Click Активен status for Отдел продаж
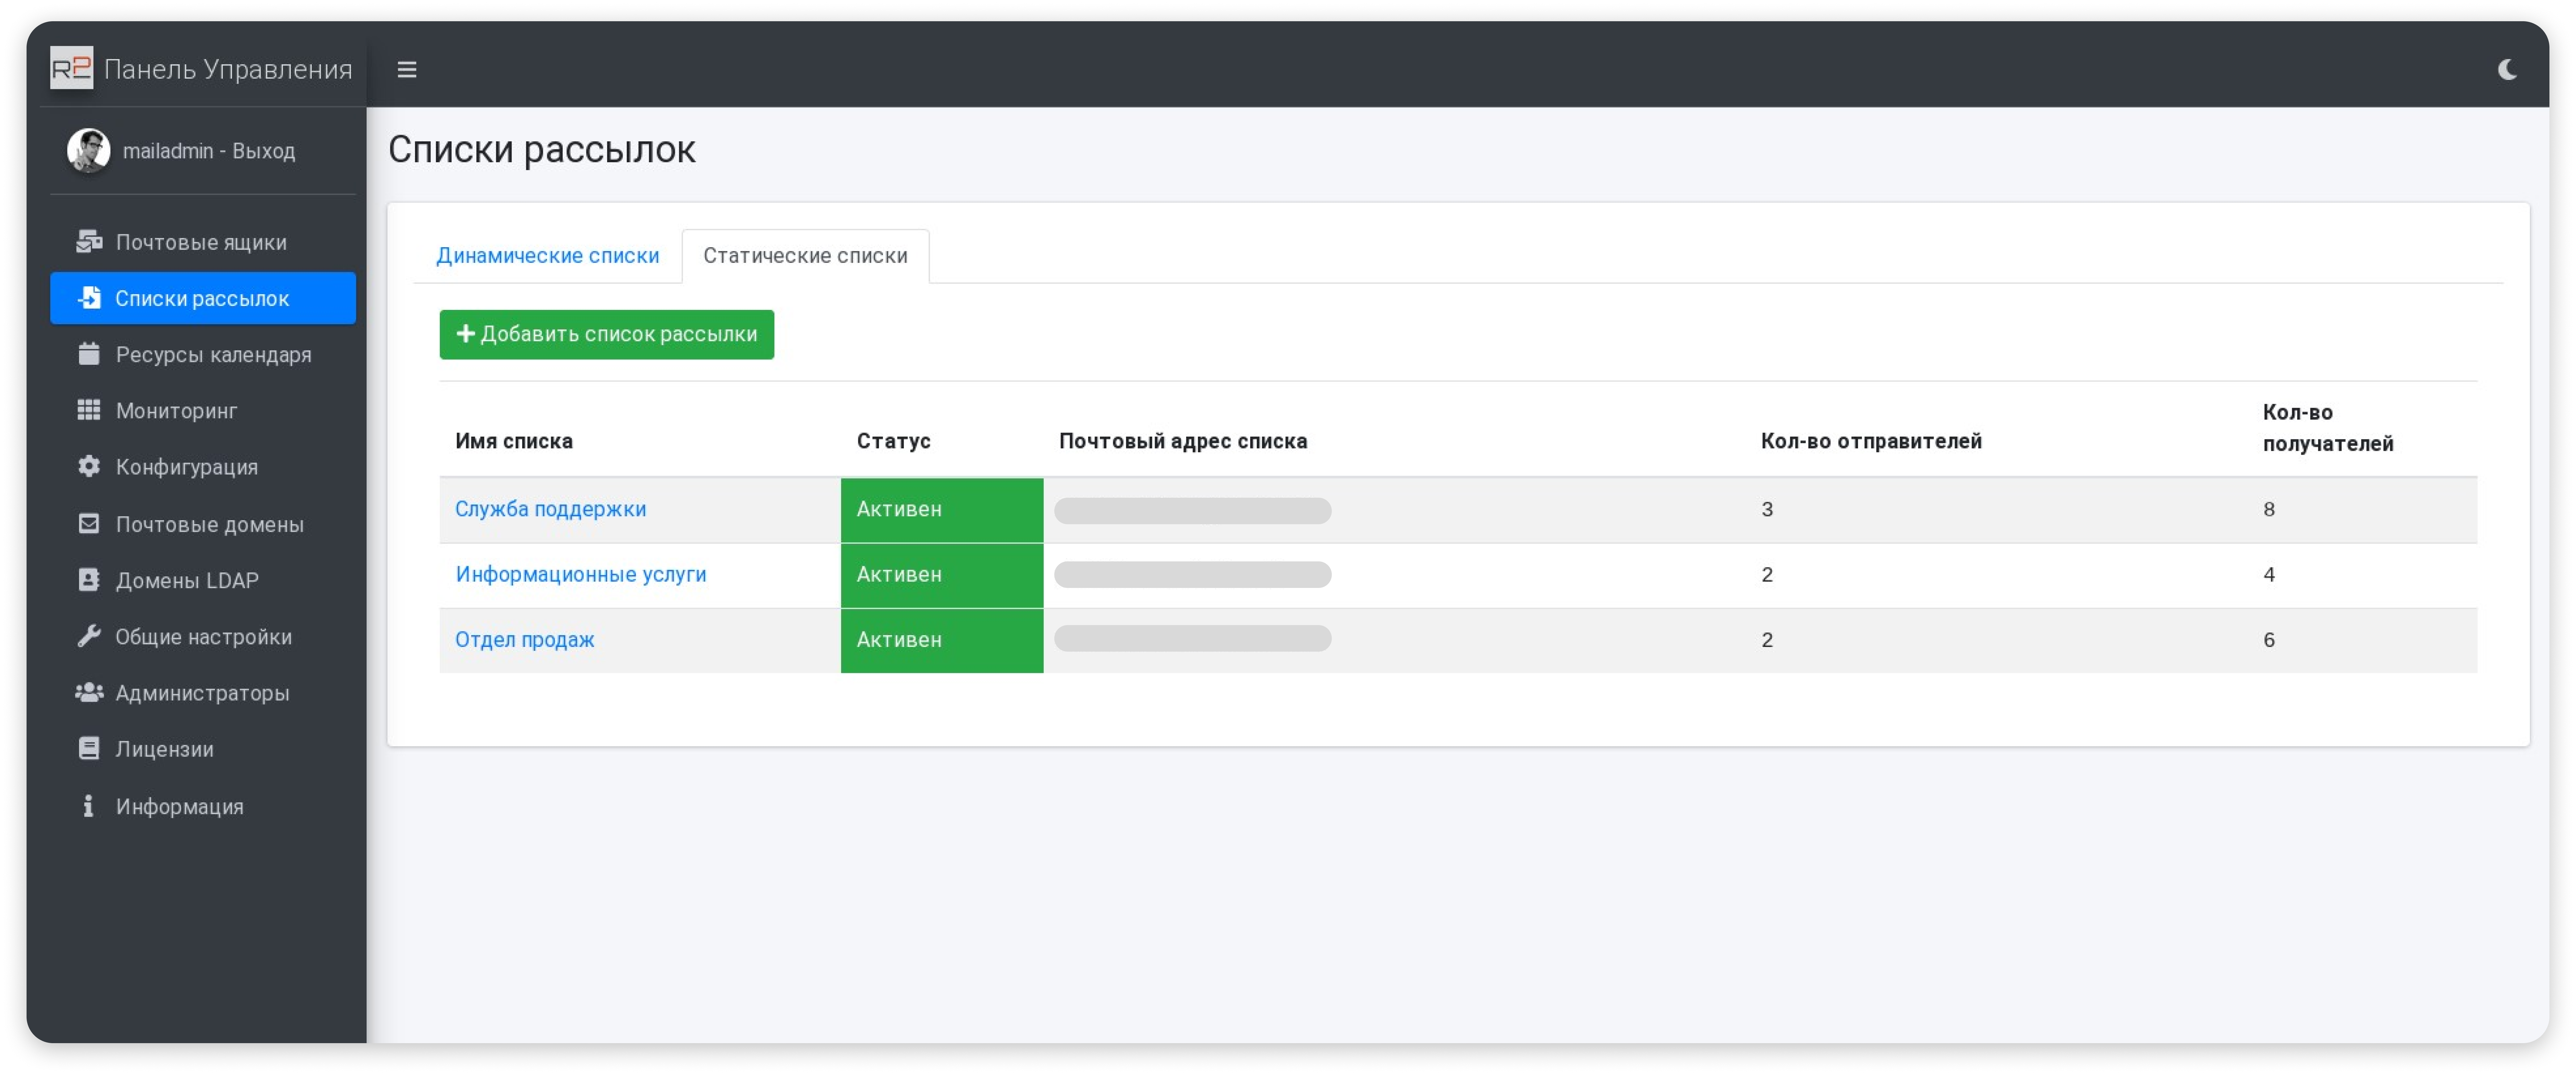The height and width of the screenshot is (1075, 2576). 942,640
